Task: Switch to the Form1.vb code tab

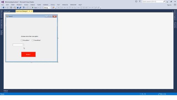Action: click(x=7, y=11)
